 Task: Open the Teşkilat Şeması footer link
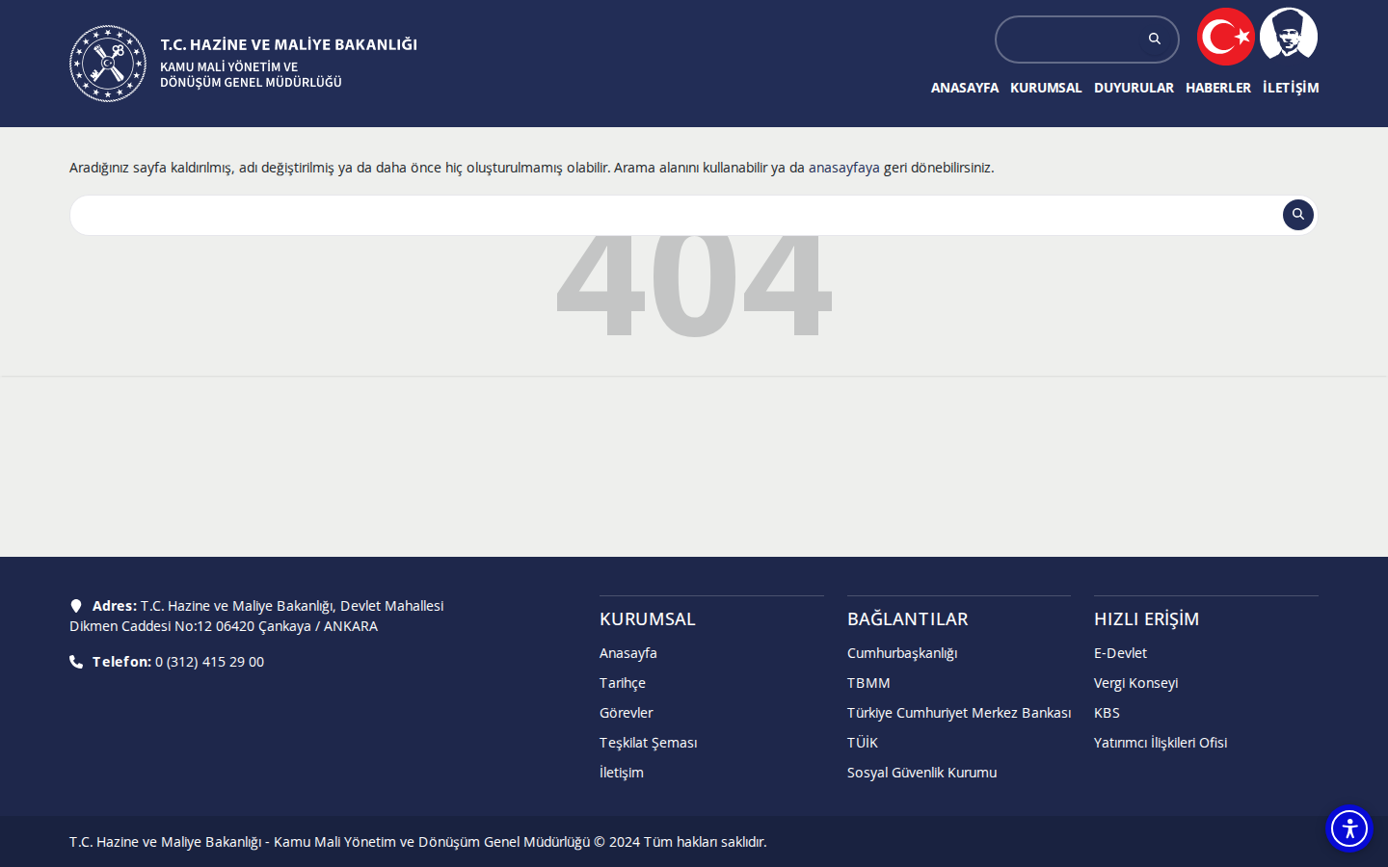point(648,743)
